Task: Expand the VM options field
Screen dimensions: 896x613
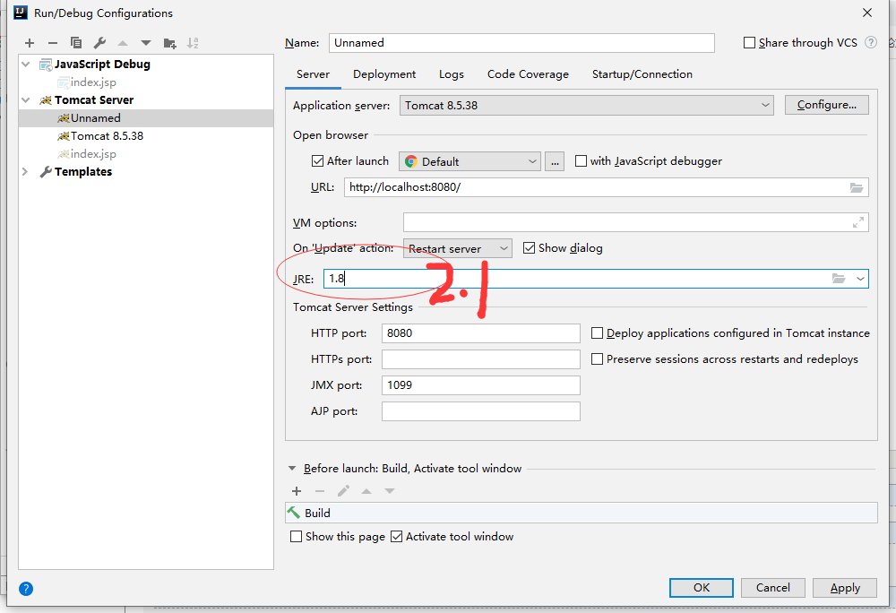Action: pos(857,223)
